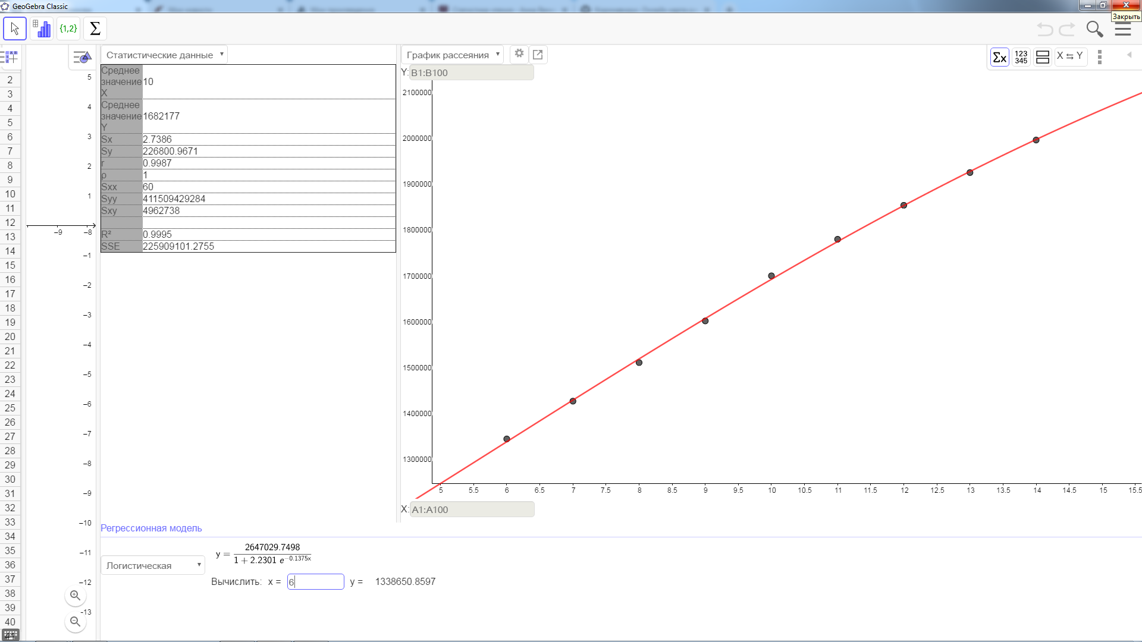
Task: Toggle second plot split-view button
Action: tap(1043, 57)
